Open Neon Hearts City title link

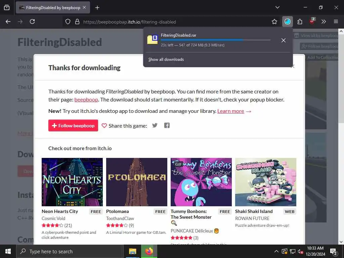pyautogui.click(x=60, y=211)
